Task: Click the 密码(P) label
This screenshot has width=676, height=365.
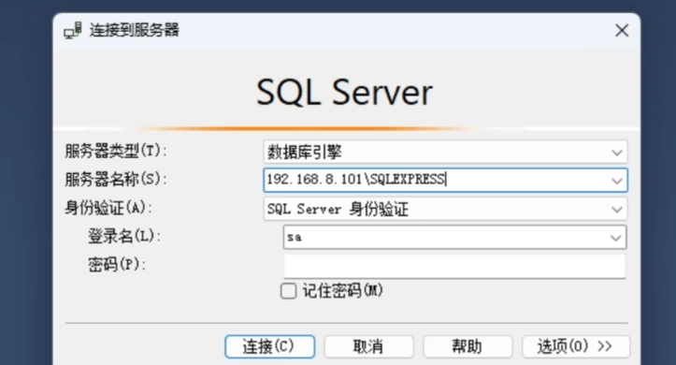Action: pos(116,265)
